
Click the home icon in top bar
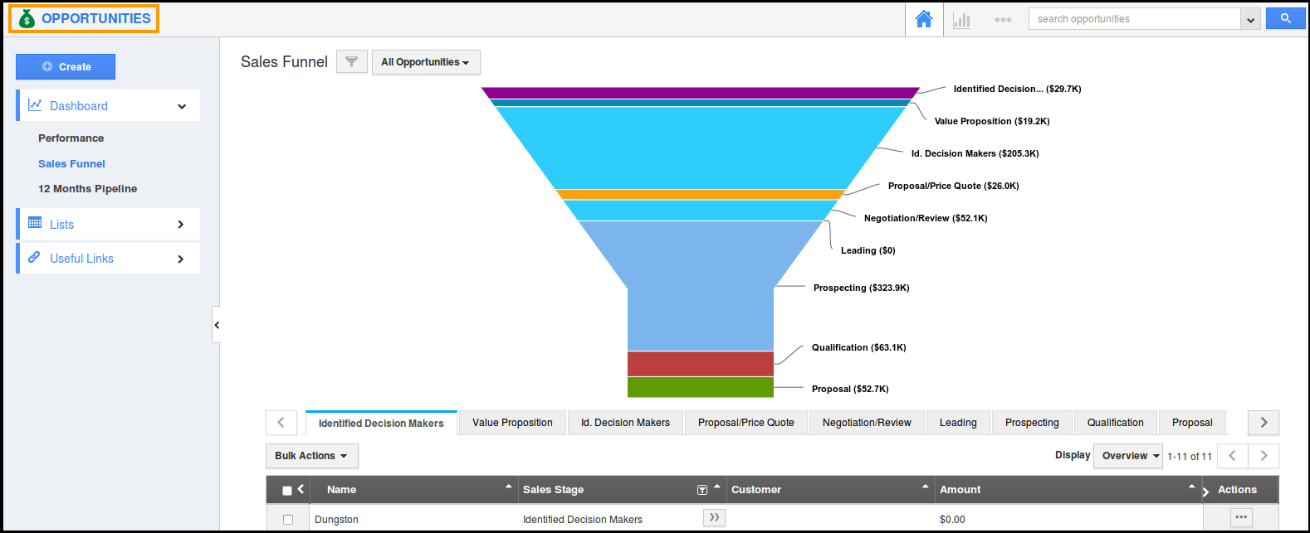pyautogui.click(x=923, y=19)
